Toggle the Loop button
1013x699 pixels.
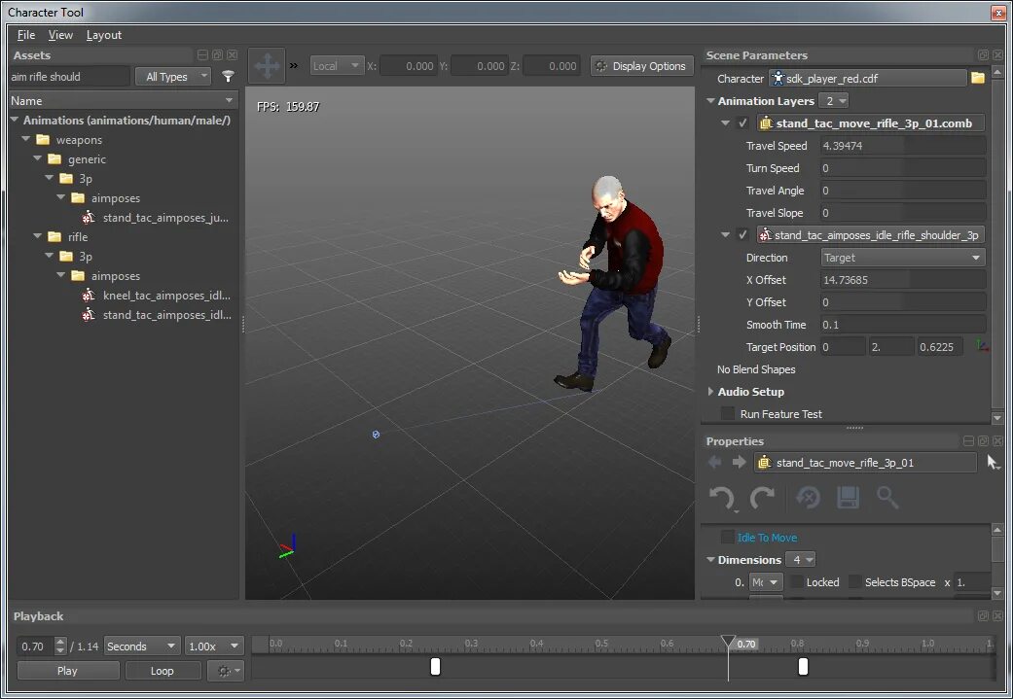point(163,671)
